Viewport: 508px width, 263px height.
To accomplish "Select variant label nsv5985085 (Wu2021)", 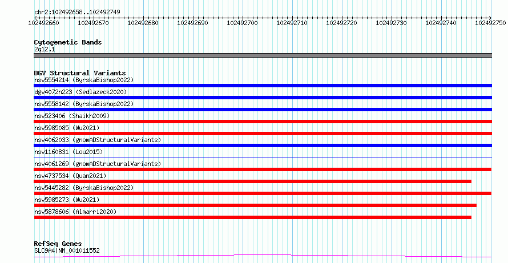I will point(67,128).
